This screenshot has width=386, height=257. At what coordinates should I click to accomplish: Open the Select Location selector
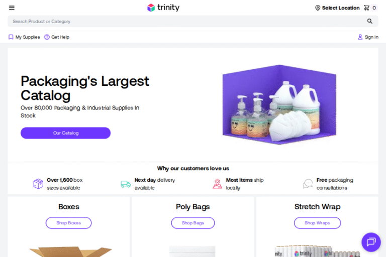(x=337, y=8)
